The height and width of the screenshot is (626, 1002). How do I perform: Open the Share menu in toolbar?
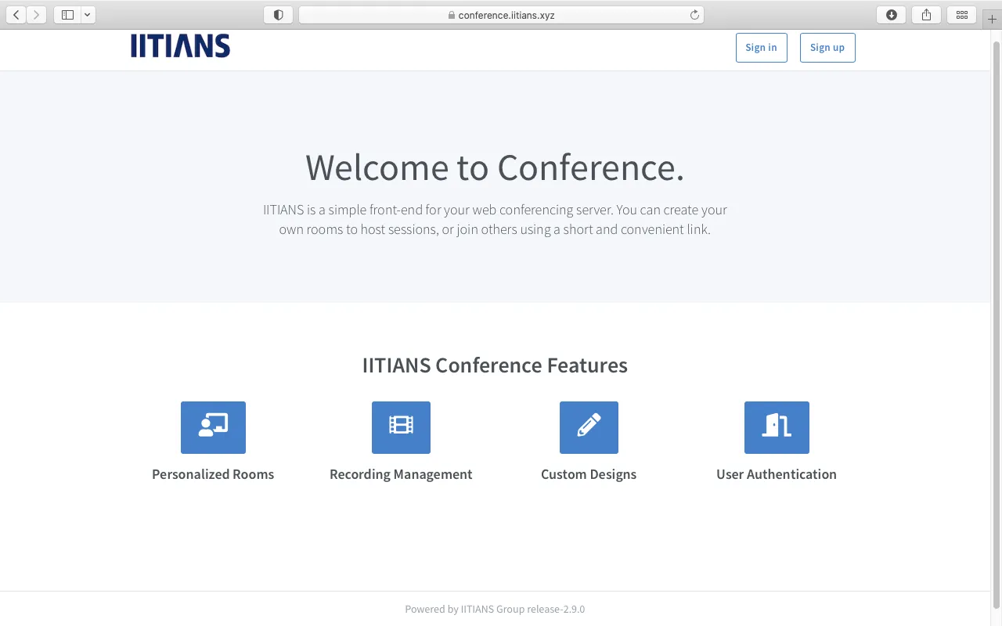coord(927,15)
